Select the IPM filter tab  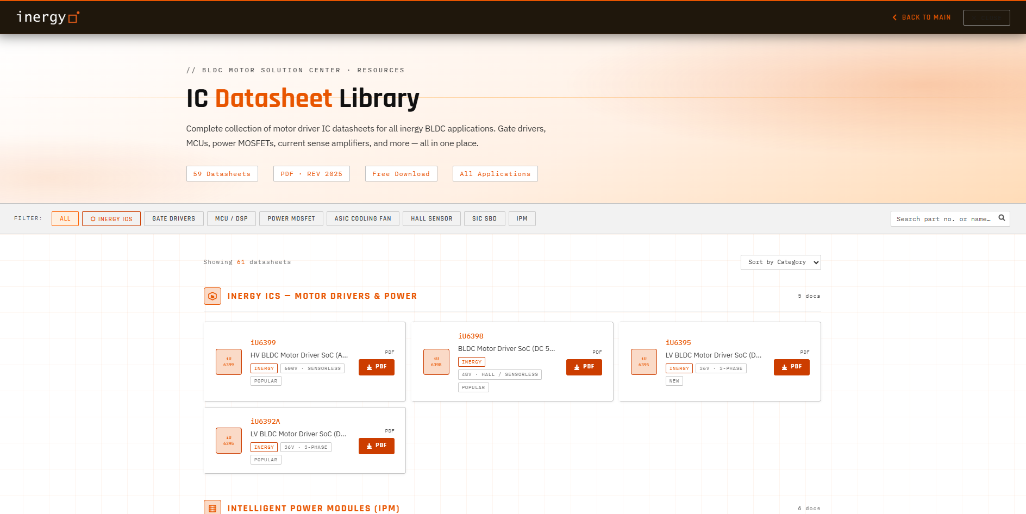coord(522,218)
